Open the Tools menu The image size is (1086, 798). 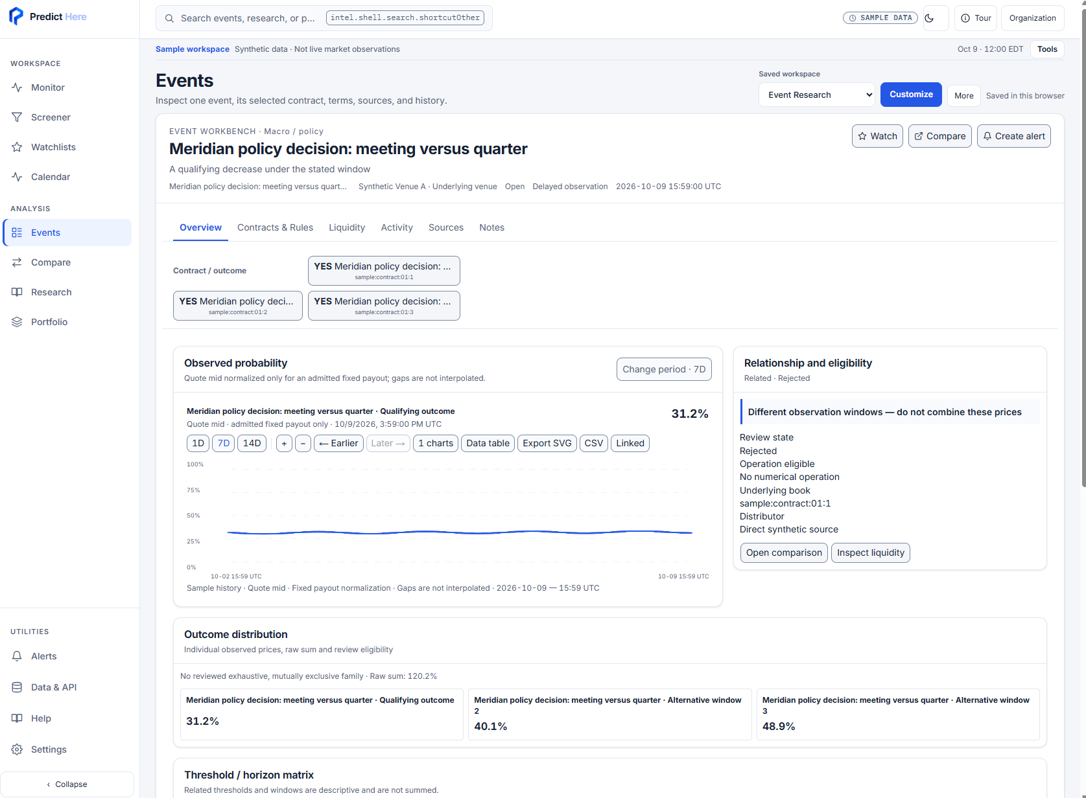click(1047, 49)
